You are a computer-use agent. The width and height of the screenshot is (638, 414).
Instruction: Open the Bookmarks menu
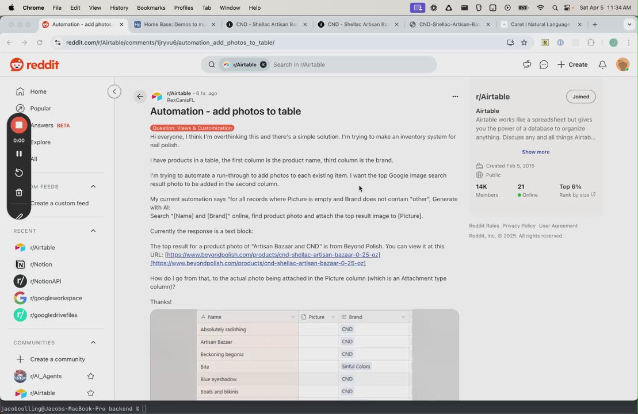click(151, 7)
